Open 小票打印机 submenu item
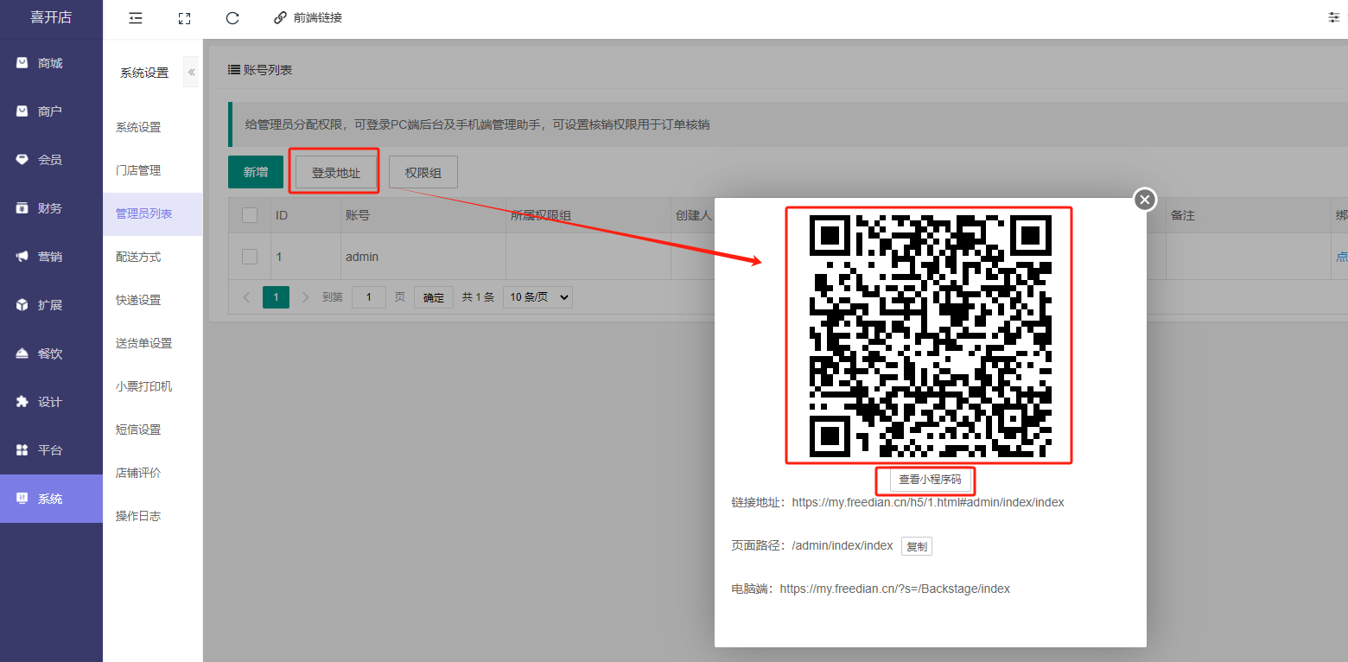1348x662 pixels. pos(152,386)
